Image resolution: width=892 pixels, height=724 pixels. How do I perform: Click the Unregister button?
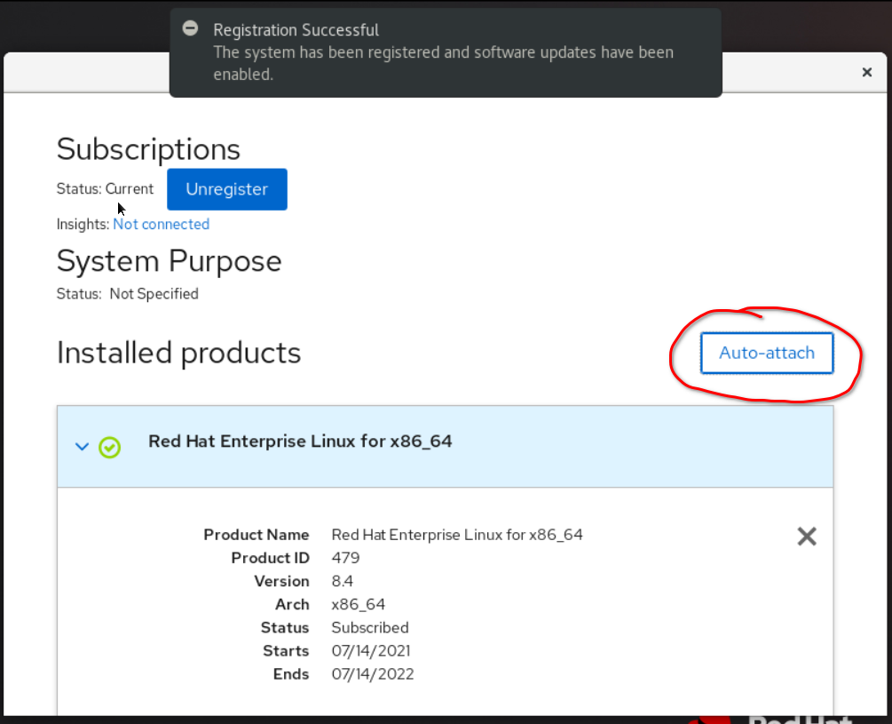227,189
